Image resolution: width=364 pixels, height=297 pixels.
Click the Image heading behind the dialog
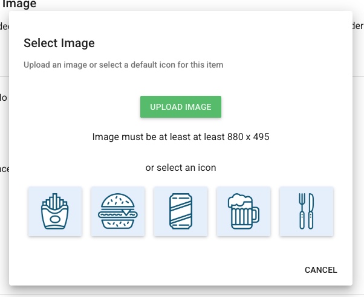pyautogui.click(x=19, y=4)
